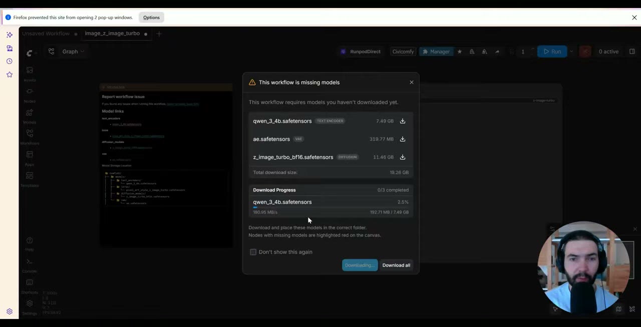Open the Workflows panel in ComfyUI sidebar

click(30, 136)
